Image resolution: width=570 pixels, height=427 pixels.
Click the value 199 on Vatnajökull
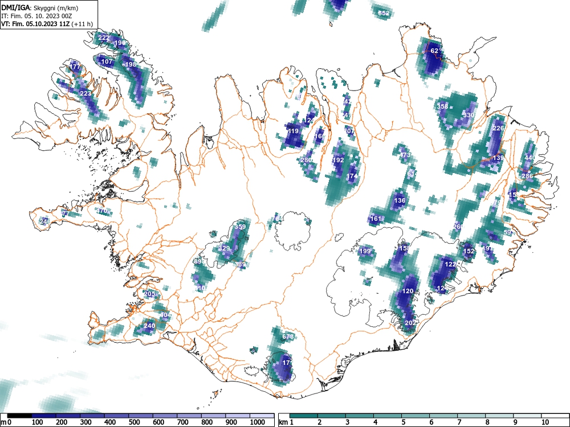click(x=365, y=251)
